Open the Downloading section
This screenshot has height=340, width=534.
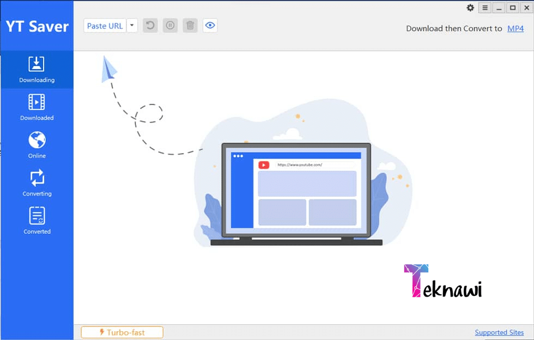(x=37, y=70)
